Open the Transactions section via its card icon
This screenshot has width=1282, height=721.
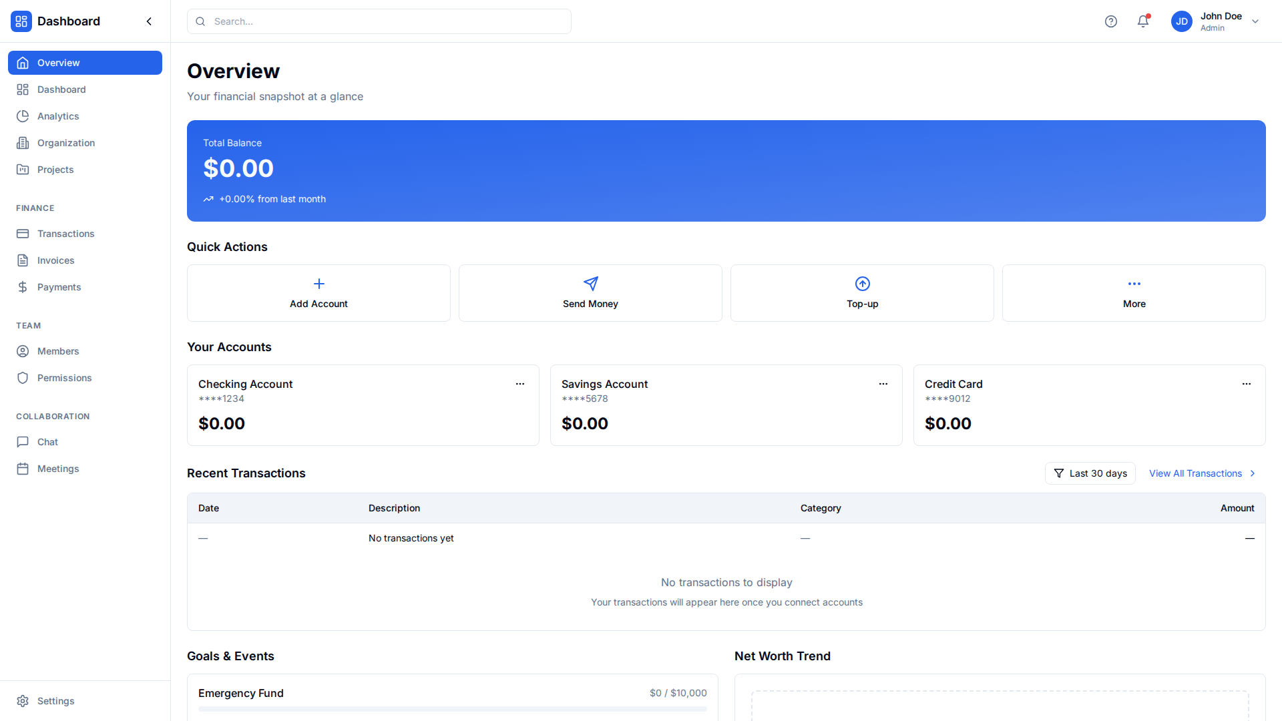[23, 233]
